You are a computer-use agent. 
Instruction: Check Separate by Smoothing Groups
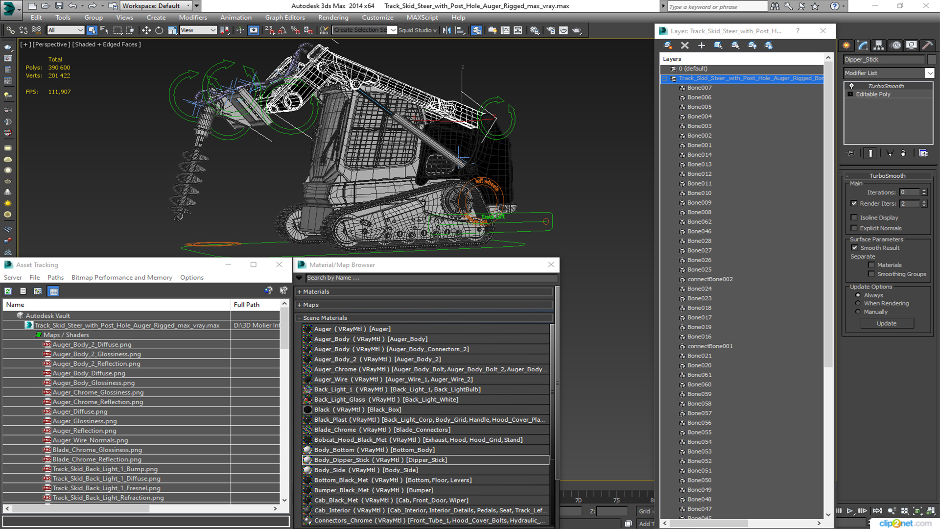coord(871,274)
